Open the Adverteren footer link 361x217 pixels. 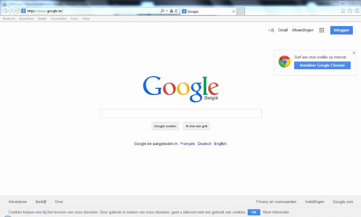point(18,202)
